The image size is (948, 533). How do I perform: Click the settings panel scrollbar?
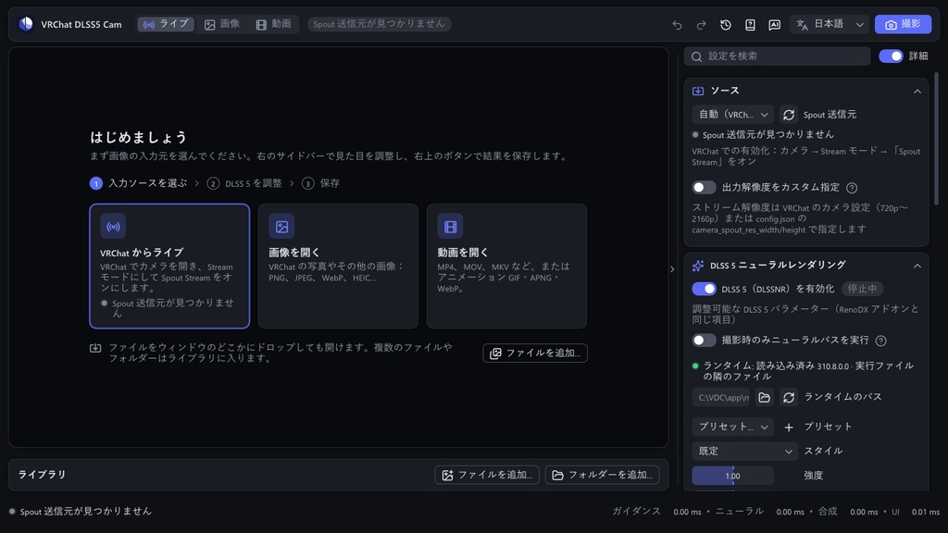[x=937, y=139]
